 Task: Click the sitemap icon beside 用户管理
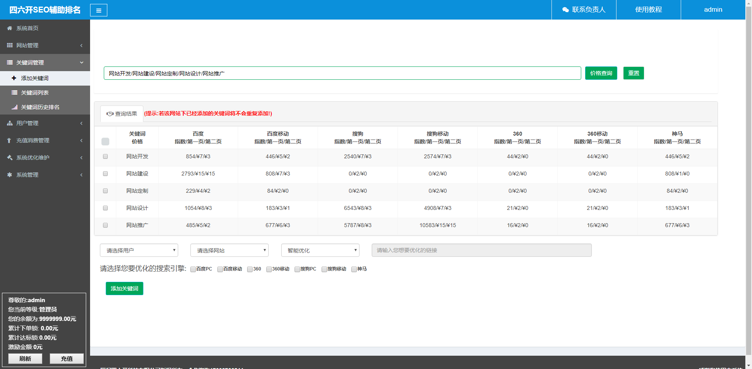[10, 123]
